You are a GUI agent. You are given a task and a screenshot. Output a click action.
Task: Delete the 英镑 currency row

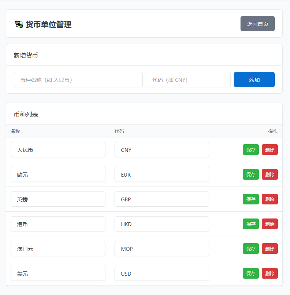pos(269,199)
